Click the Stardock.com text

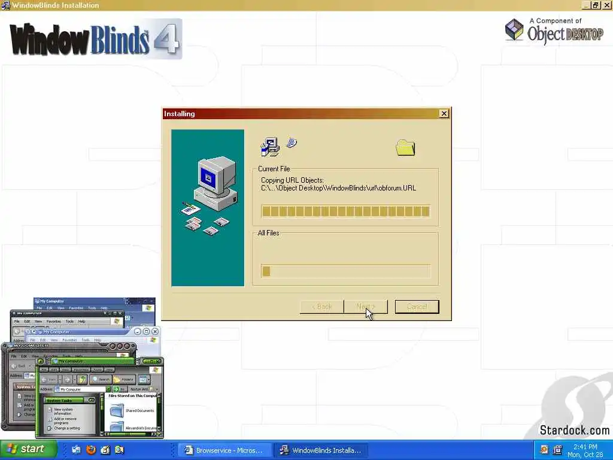pos(574,430)
